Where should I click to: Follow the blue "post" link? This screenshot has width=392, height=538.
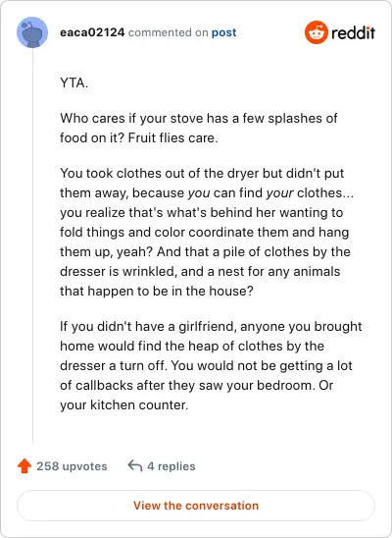(223, 33)
